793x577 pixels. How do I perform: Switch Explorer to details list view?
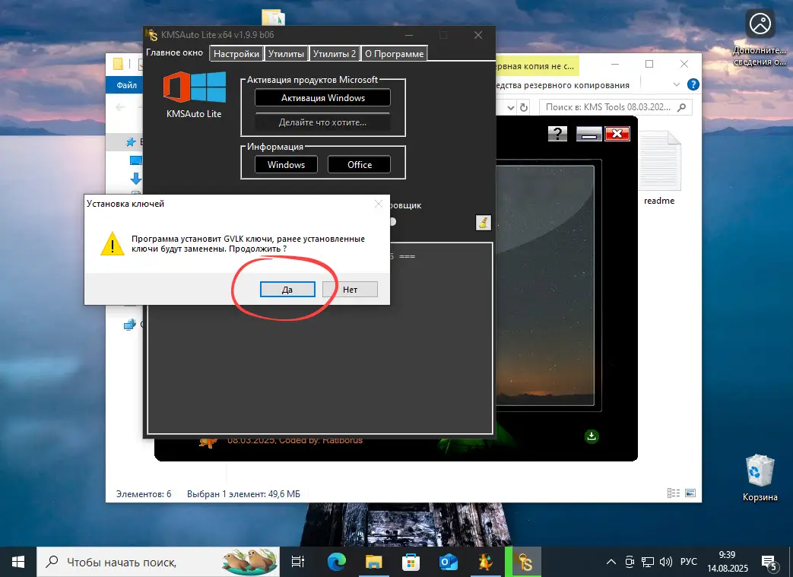coord(672,493)
